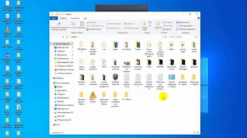Image resolution: width=247 pixels, height=138 pixels.
Task: Click Изменить in Открыть group
Action: coord(168,26)
